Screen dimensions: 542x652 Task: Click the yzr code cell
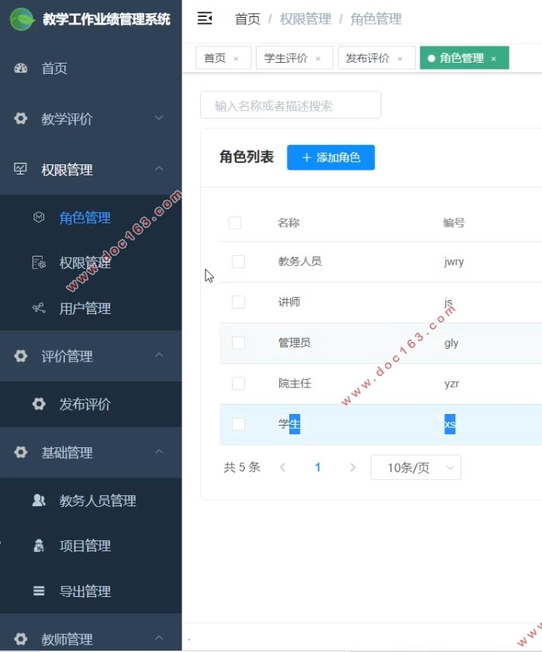(452, 384)
